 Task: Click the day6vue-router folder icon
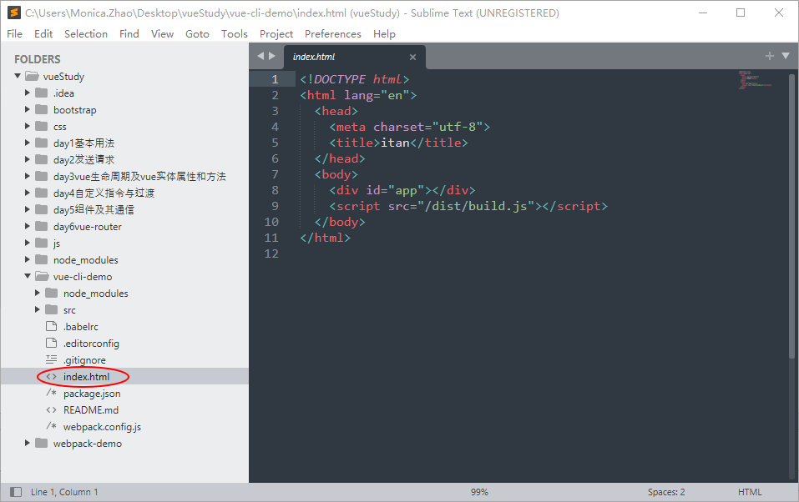[x=41, y=226]
